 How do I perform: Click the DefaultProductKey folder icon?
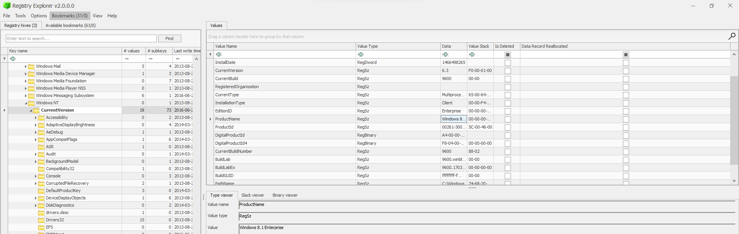click(42, 191)
